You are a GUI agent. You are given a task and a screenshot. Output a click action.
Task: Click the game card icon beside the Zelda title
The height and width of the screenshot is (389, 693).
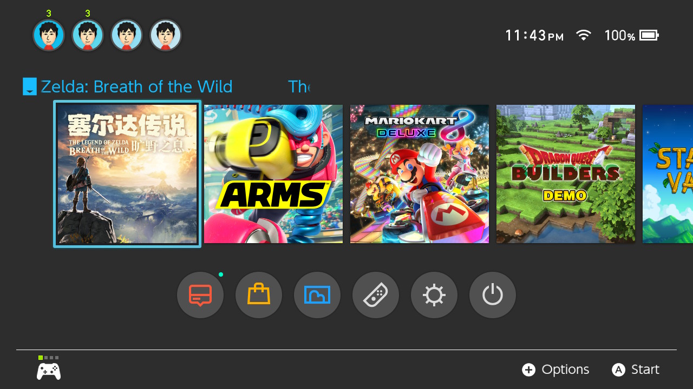pos(30,86)
